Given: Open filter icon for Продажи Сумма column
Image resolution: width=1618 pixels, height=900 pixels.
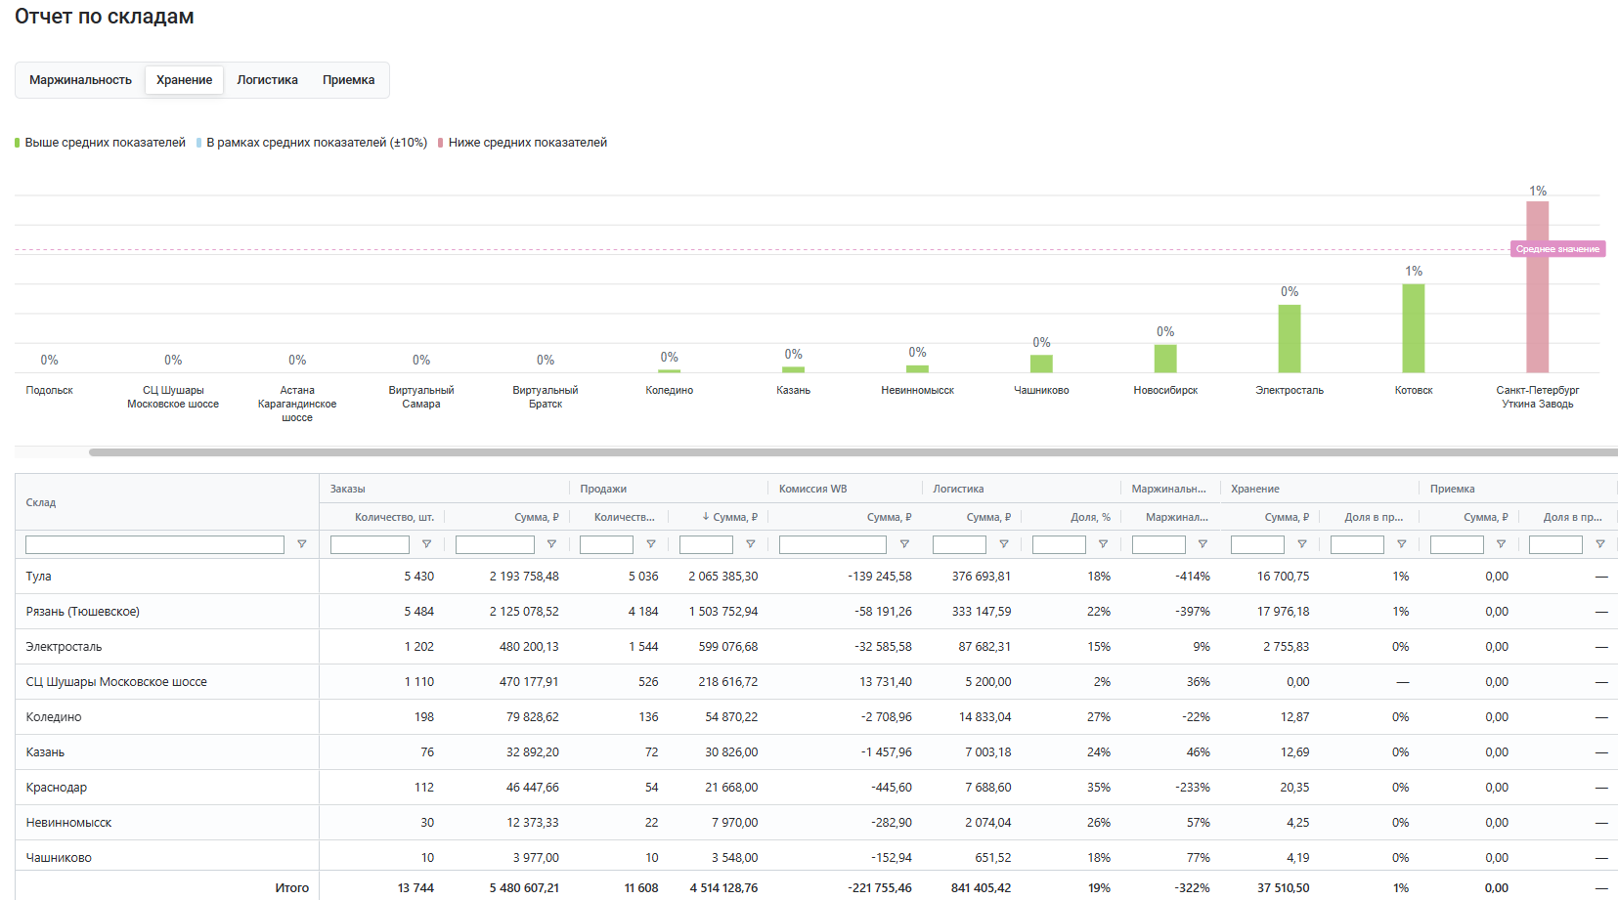Looking at the screenshot, I should [x=751, y=544].
